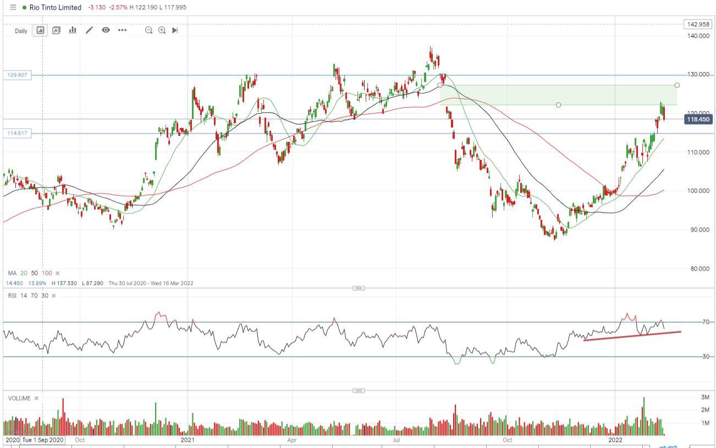
Task: Grab the divider handle between RSI and volume
Action: [x=358, y=390]
